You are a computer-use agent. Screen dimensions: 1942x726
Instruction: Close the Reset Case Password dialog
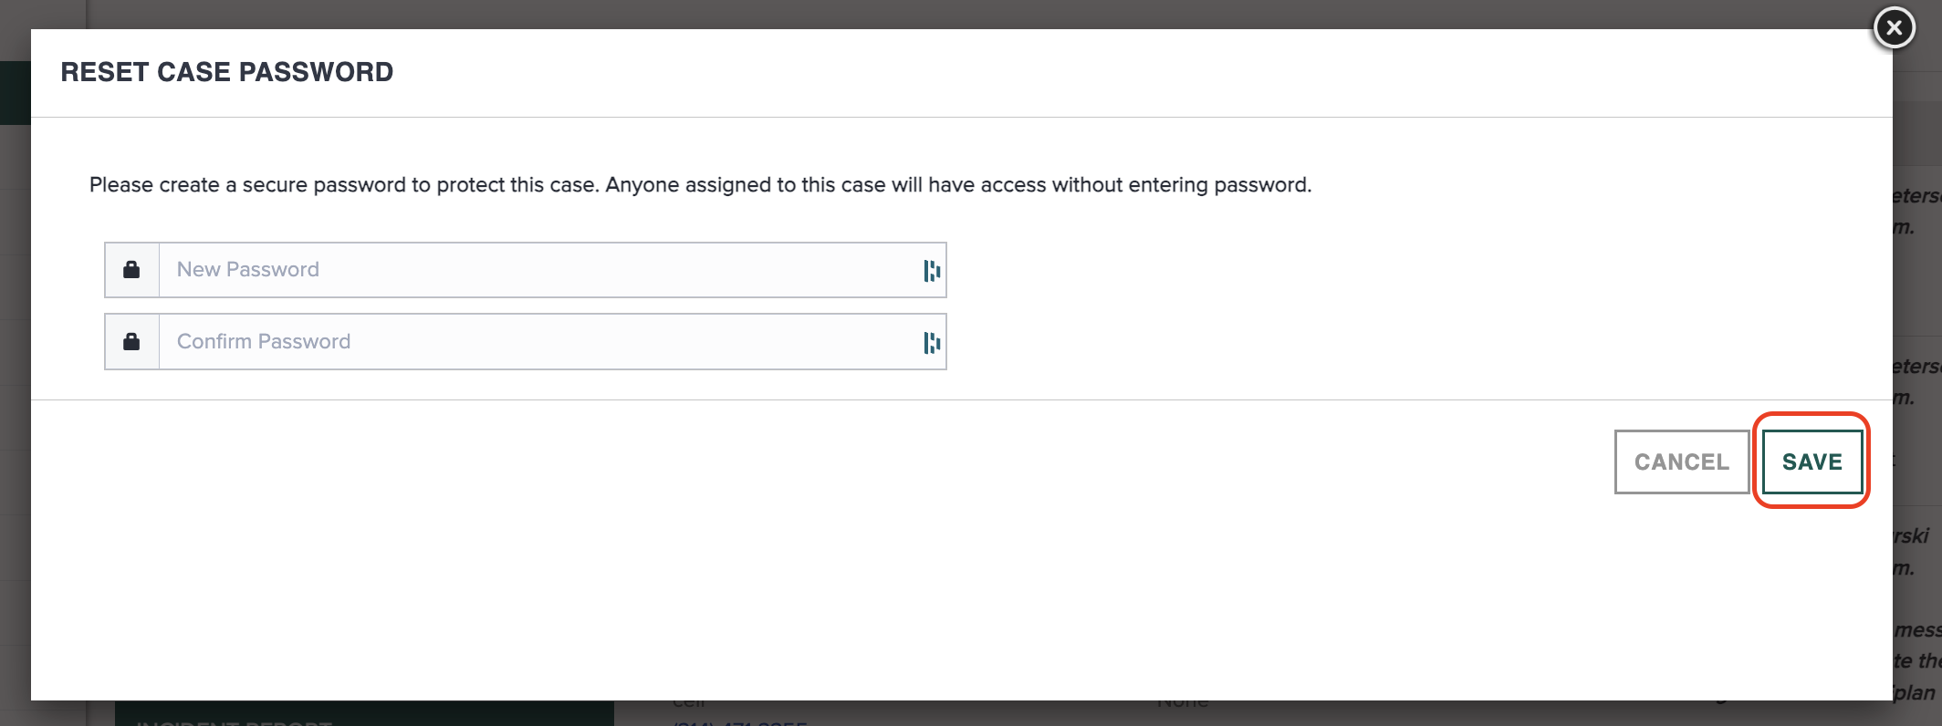[x=1894, y=27]
